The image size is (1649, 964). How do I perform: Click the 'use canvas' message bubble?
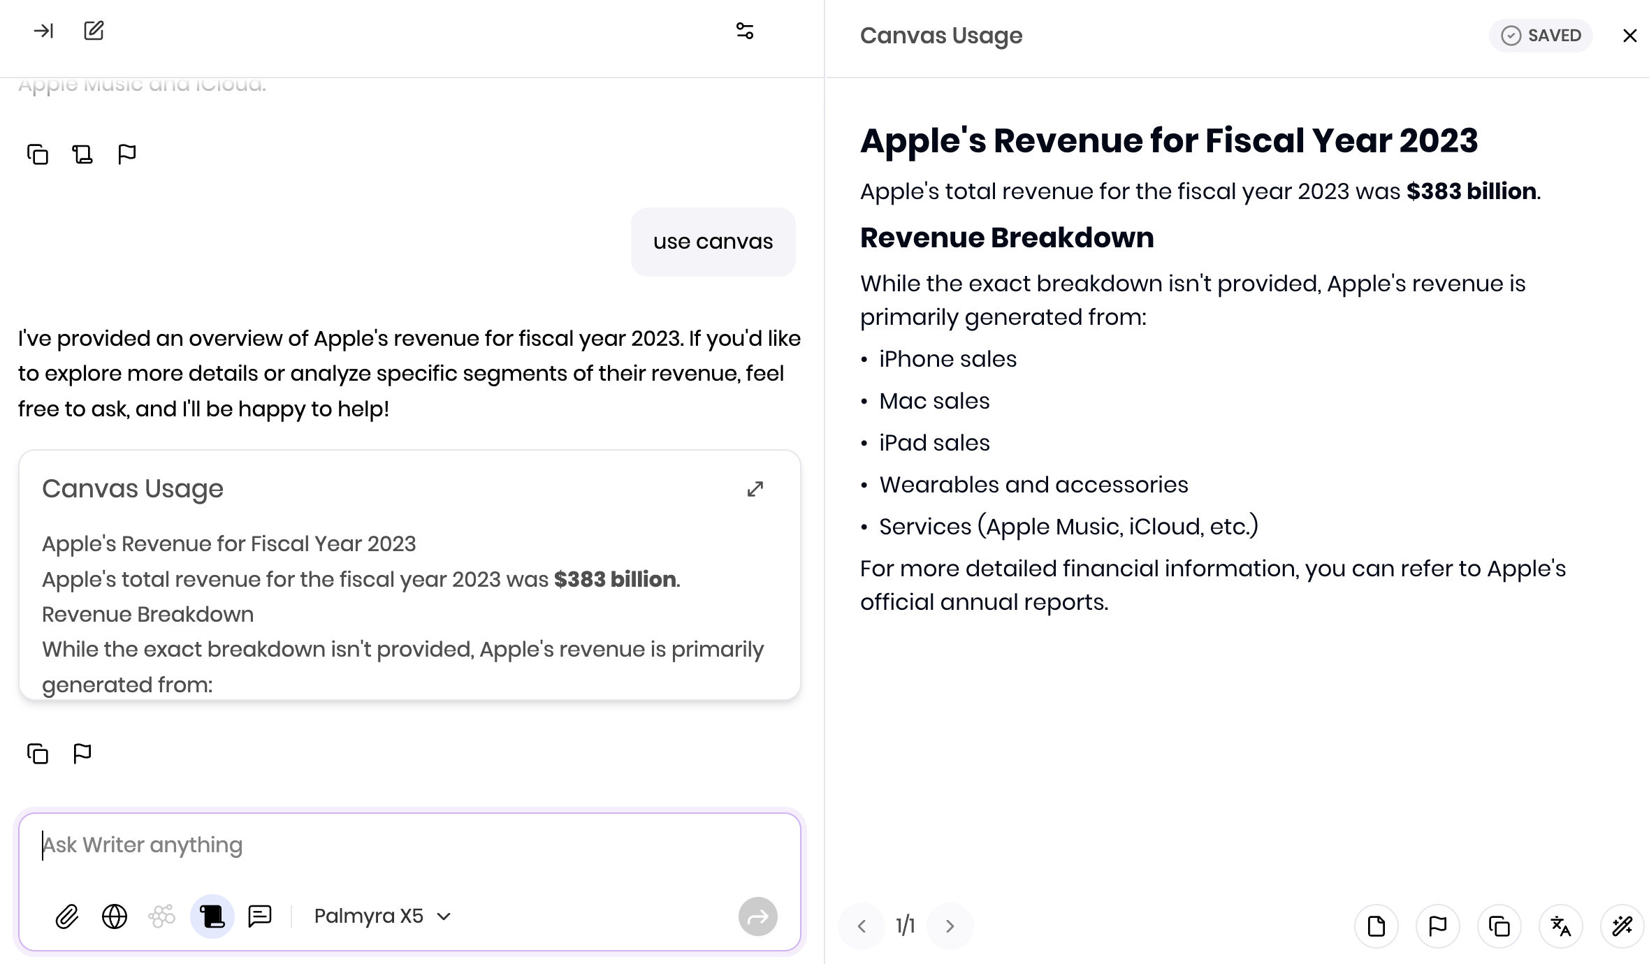click(713, 242)
